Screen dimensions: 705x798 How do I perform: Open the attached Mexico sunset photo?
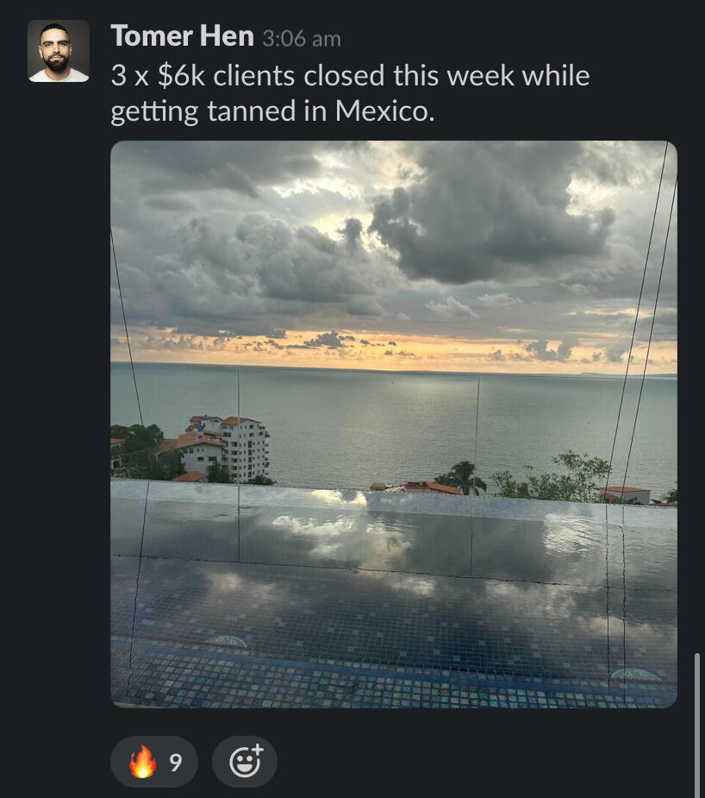click(393, 424)
